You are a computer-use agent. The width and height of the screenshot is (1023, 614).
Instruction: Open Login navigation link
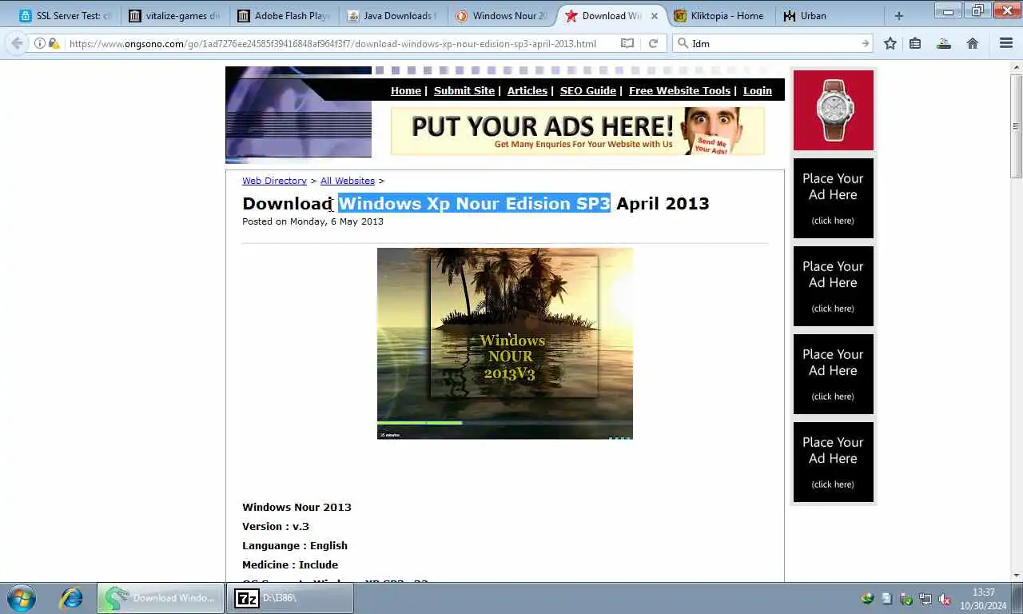point(758,90)
